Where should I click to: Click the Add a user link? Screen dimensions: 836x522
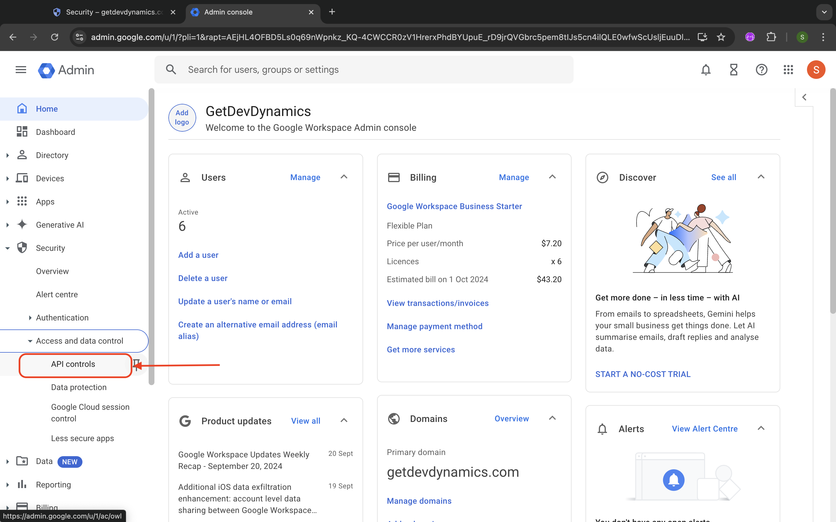click(198, 255)
